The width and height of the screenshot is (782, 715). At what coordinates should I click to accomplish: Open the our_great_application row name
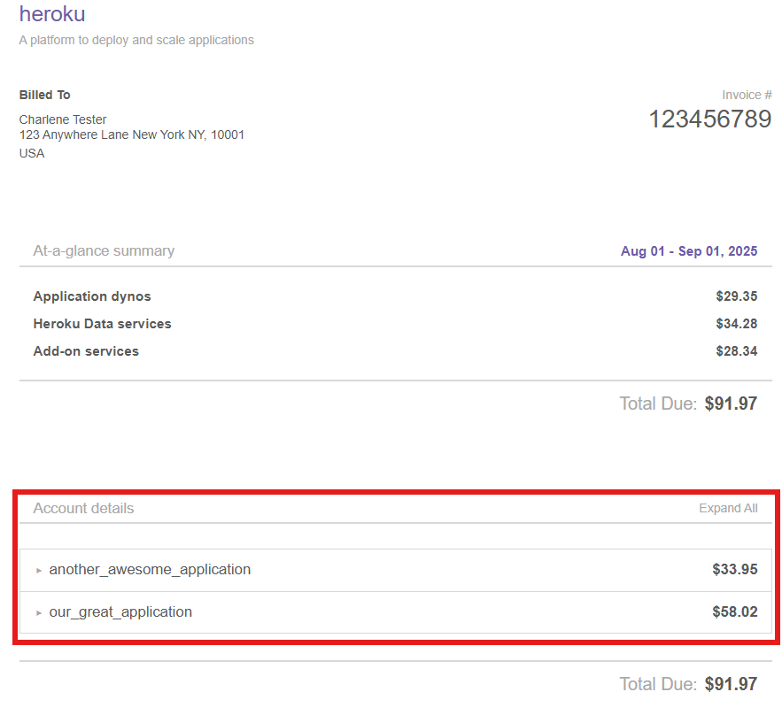(120, 612)
